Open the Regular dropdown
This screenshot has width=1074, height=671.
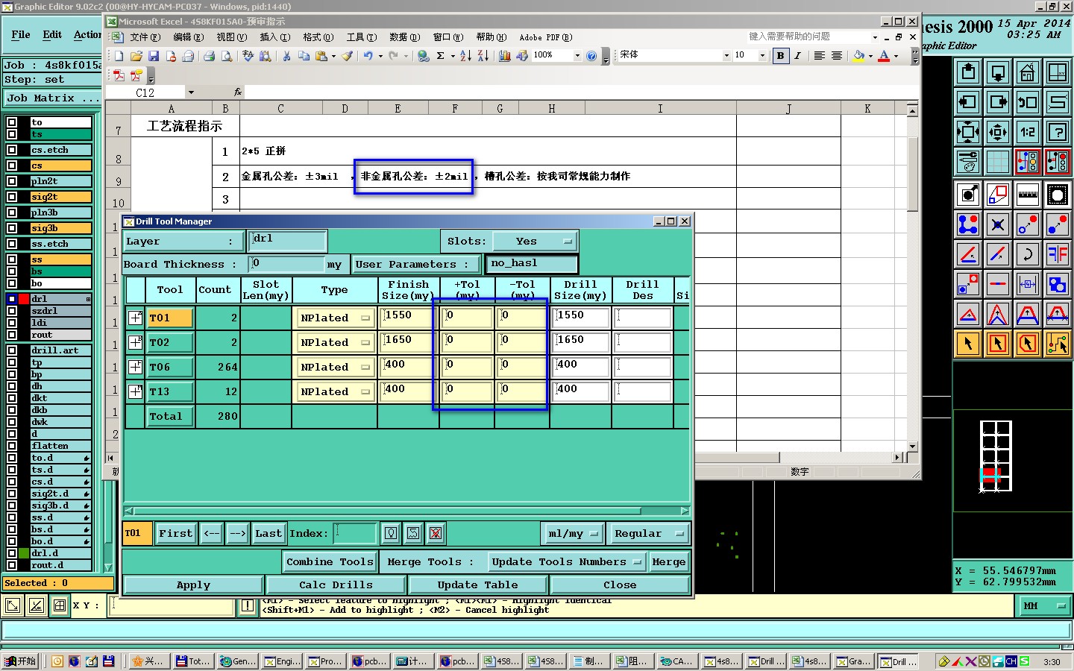pos(647,534)
